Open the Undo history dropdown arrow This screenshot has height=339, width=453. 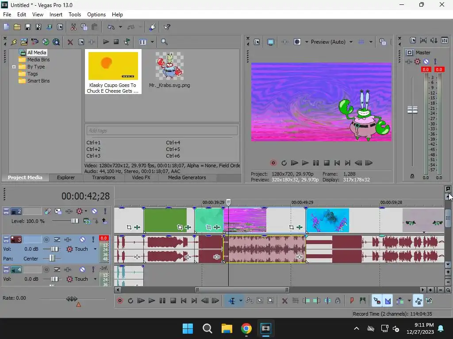coord(120,27)
